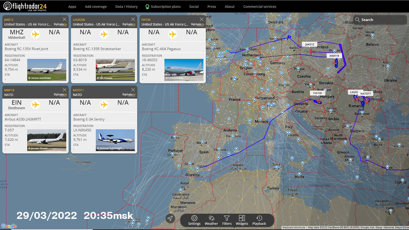
Task: Click NATO11 card yellow plane icon
Action: [104, 104]
